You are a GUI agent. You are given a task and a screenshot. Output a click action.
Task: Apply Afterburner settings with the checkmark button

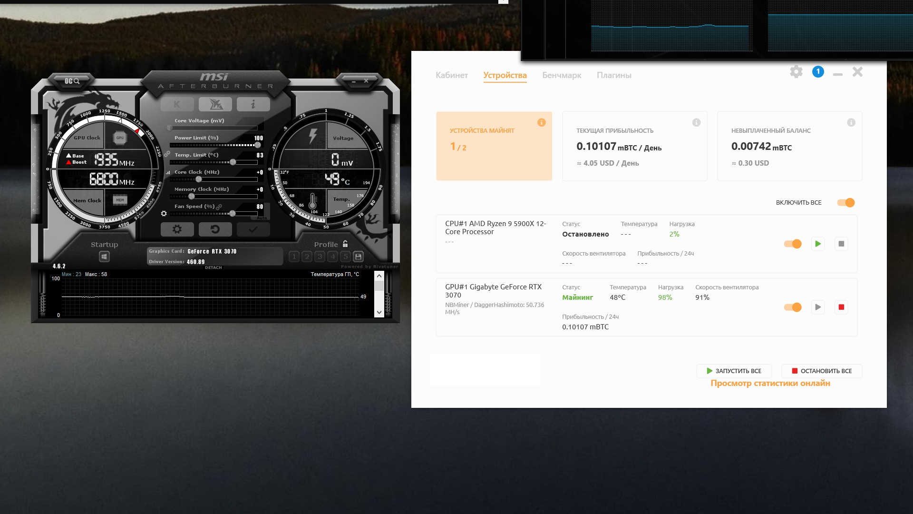point(253,229)
